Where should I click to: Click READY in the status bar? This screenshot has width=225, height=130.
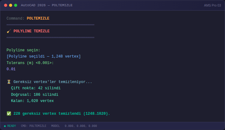click(x=12, y=126)
